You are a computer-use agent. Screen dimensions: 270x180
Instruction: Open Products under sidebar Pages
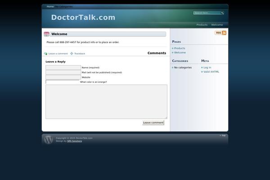pos(180,48)
